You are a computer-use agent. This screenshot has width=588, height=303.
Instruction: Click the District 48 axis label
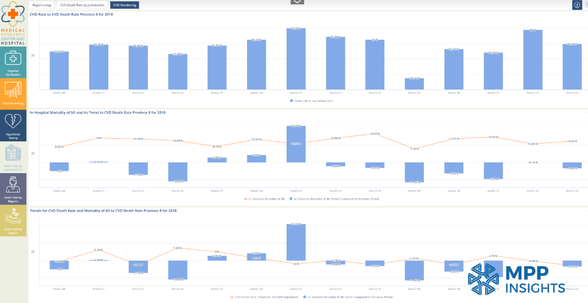coord(59,92)
